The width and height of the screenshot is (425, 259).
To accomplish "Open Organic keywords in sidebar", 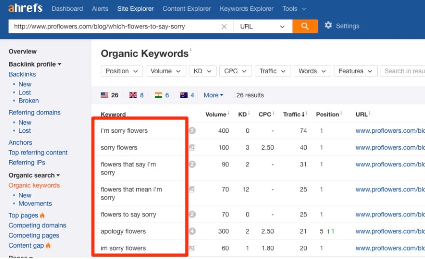I will (x=34, y=185).
